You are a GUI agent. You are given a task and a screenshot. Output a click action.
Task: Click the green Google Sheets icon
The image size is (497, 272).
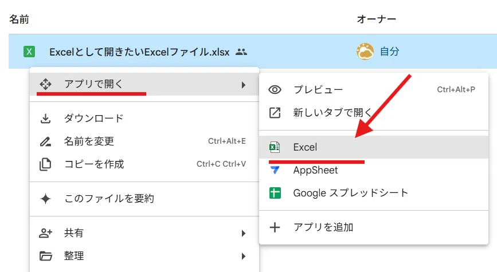click(x=275, y=193)
